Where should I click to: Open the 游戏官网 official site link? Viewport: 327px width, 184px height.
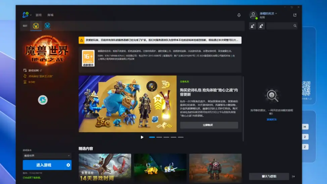coord(33,70)
